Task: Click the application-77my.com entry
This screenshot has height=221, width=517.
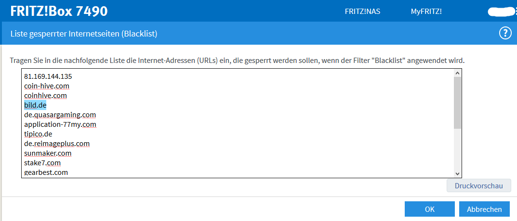Action: pyautogui.click(x=60, y=124)
